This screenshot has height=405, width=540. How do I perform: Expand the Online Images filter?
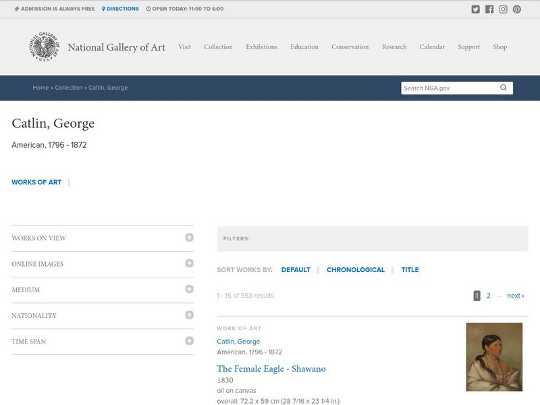tap(189, 263)
